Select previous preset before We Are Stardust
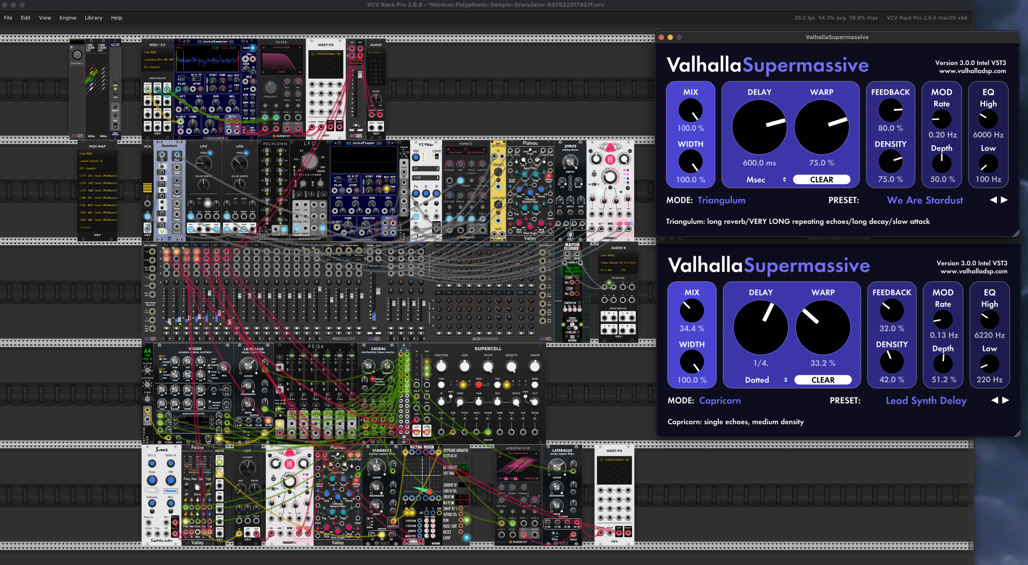Viewport: 1028px width, 565px height. coord(993,200)
